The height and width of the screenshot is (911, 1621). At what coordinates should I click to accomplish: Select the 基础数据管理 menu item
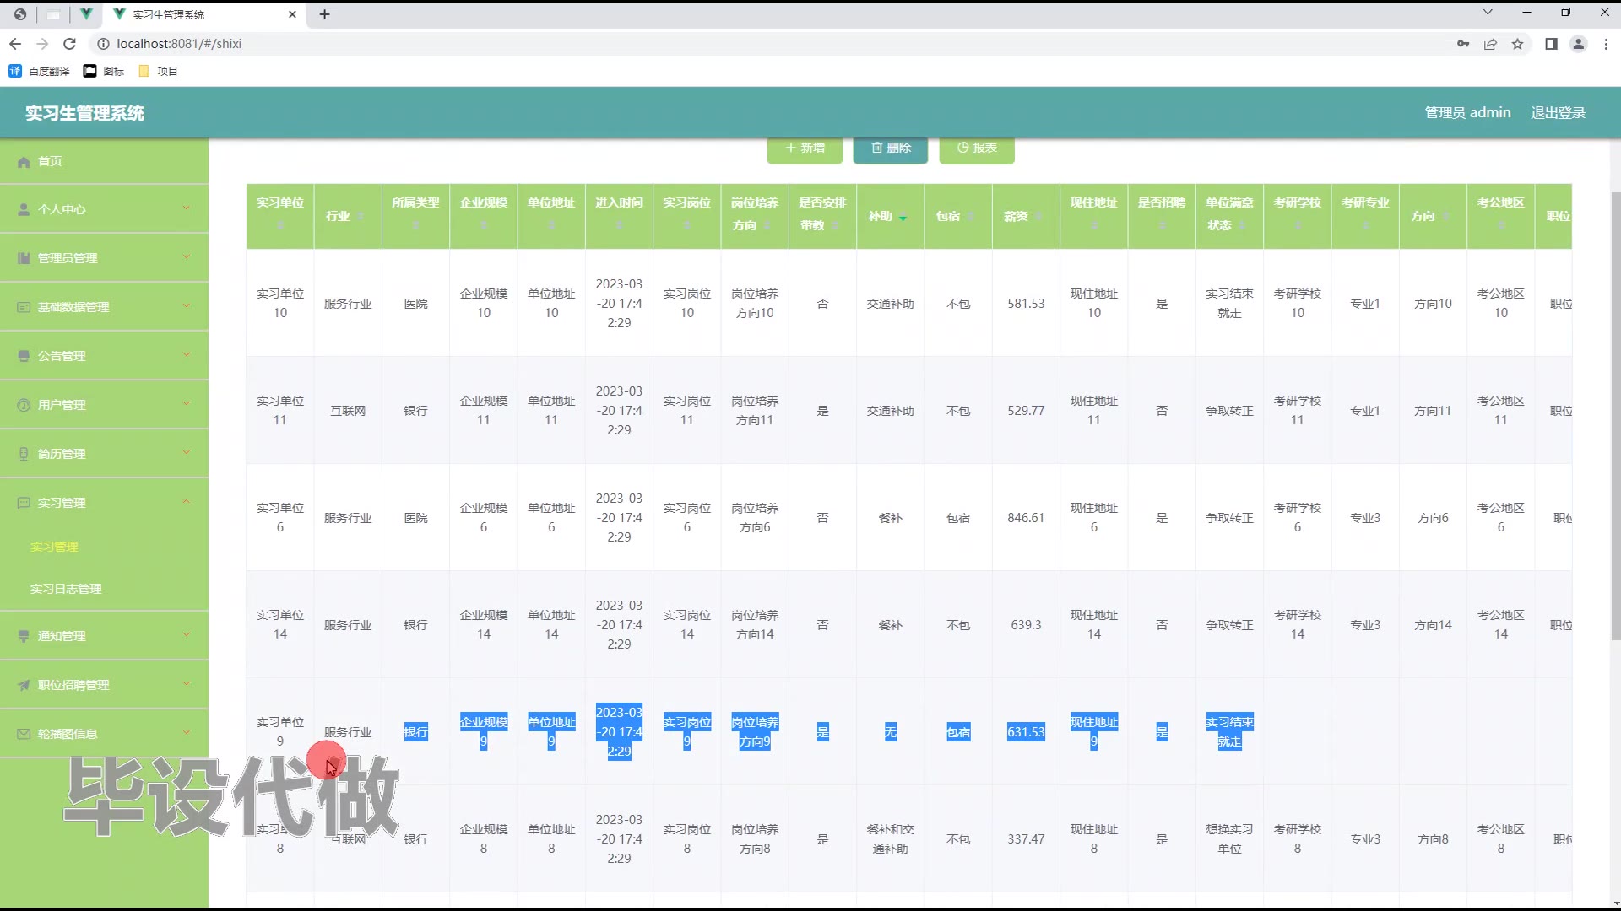pos(73,307)
